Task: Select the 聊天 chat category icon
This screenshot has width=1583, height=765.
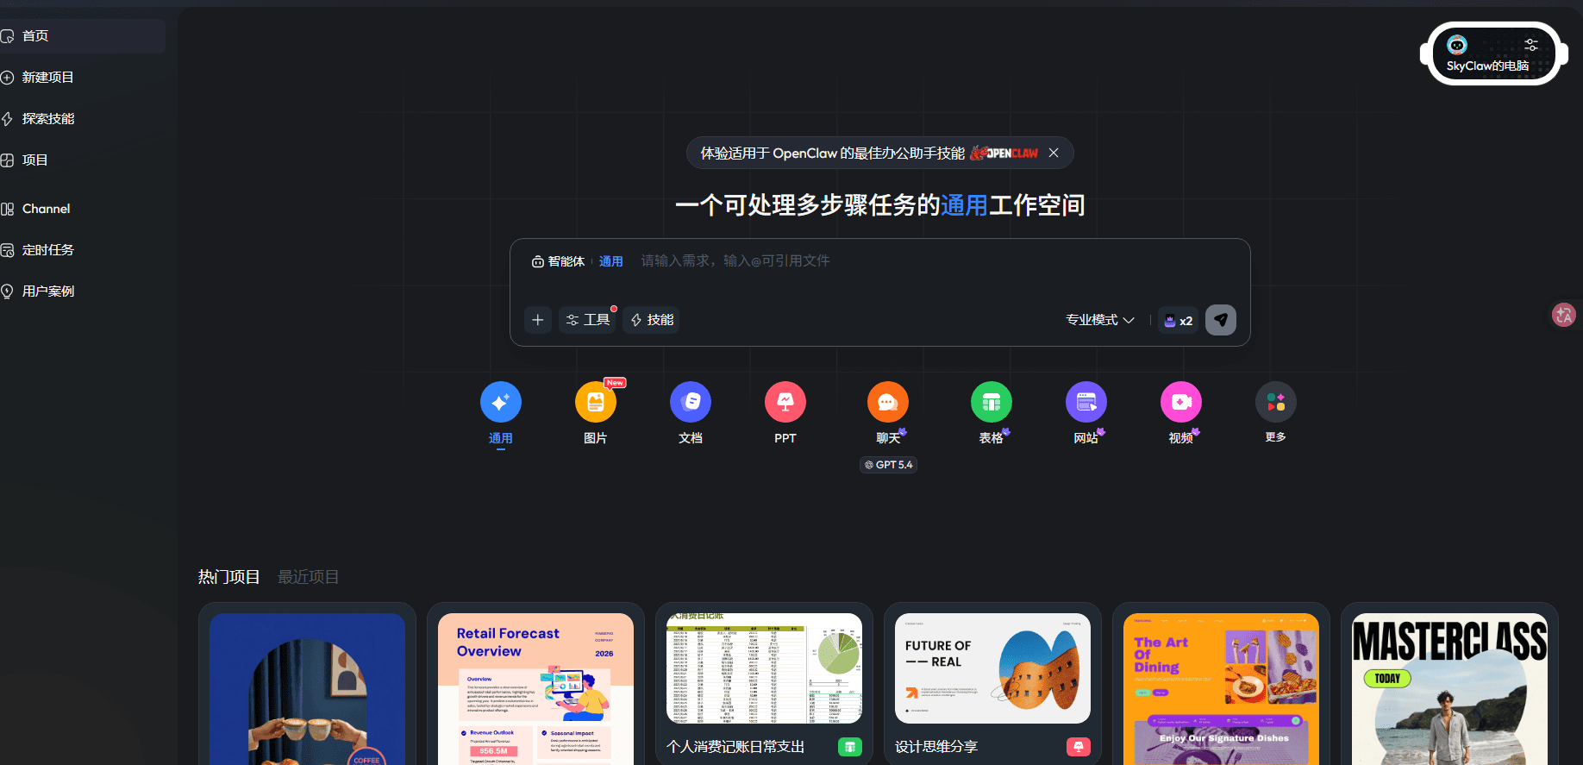Action: [x=888, y=402]
